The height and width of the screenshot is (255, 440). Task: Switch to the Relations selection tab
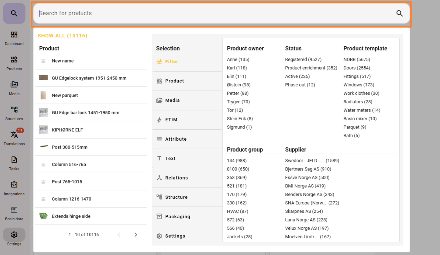point(176,178)
